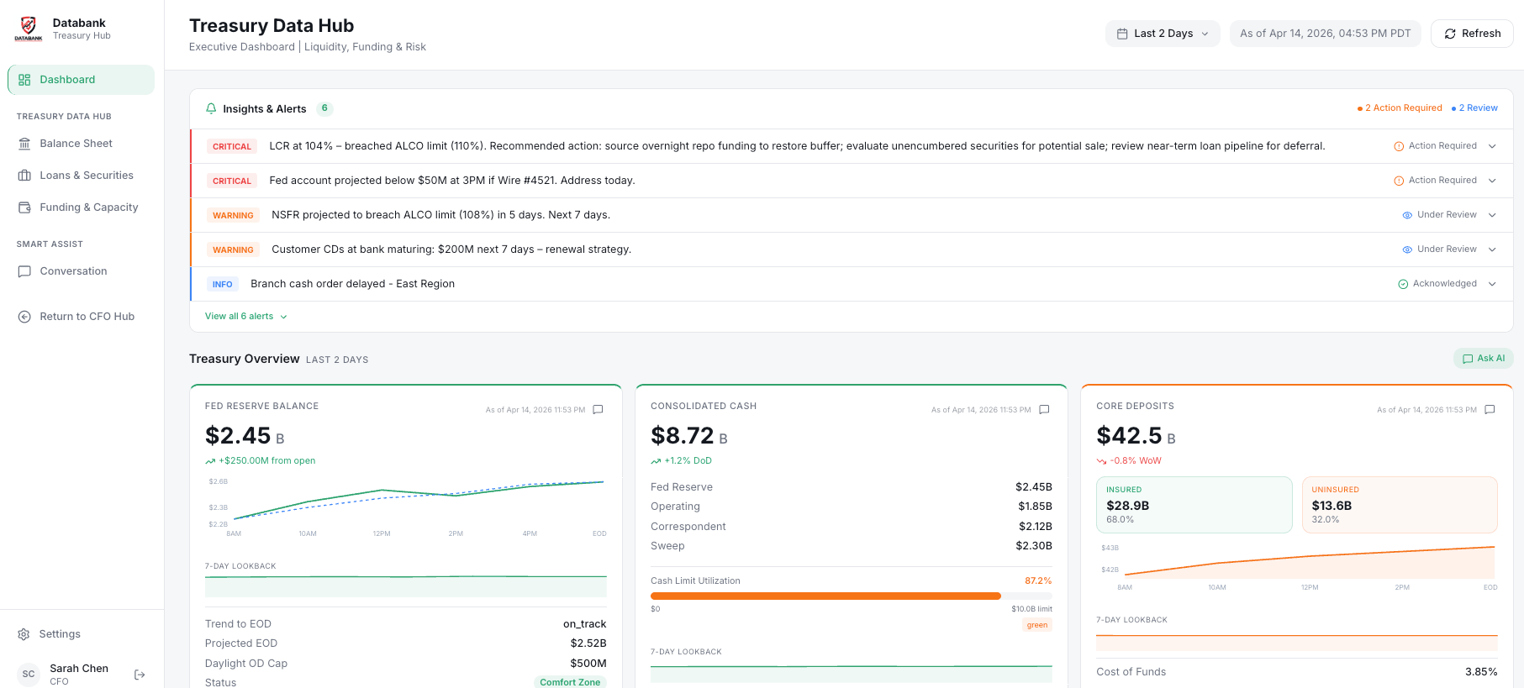Filter alerts by 2 Review
The height and width of the screenshot is (688, 1524).
pos(1474,108)
